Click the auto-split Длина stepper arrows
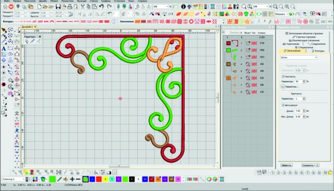334x191 pixels. click(304, 111)
